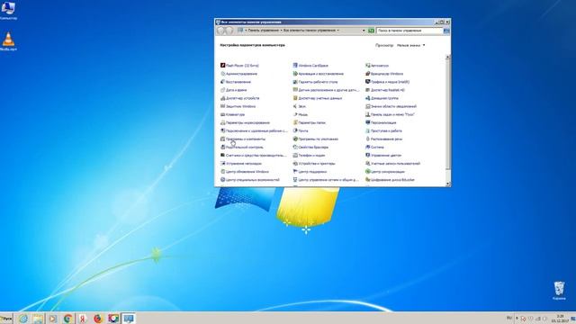Select the Компьютер desktop icon
Image resolution: width=576 pixels, height=324 pixels.
[8, 10]
